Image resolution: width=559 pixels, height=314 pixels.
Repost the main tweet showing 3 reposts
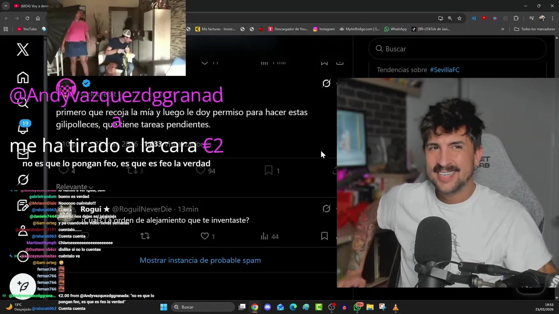coord(135,171)
